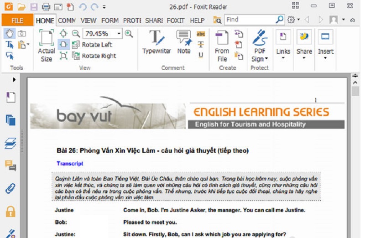Click the scroll up arrow

tap(355, 83)
